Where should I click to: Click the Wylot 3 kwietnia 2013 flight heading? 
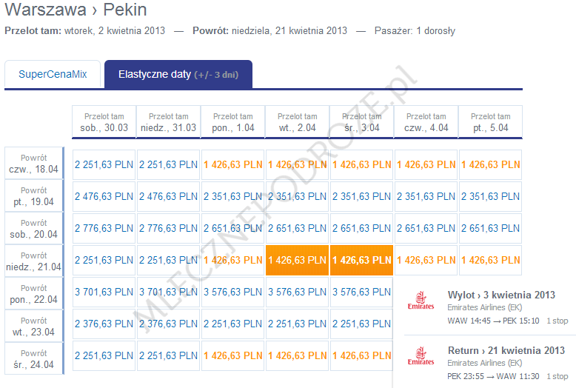(500, 295)
